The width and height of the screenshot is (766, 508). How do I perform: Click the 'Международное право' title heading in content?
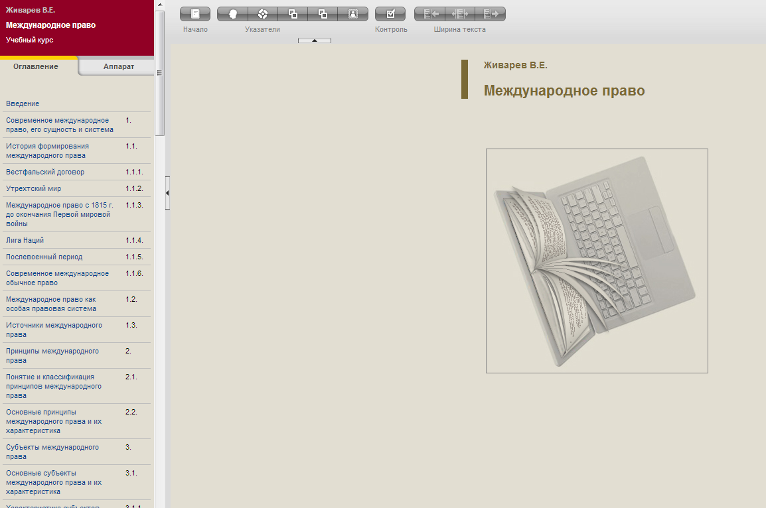[x=564, y=91]
